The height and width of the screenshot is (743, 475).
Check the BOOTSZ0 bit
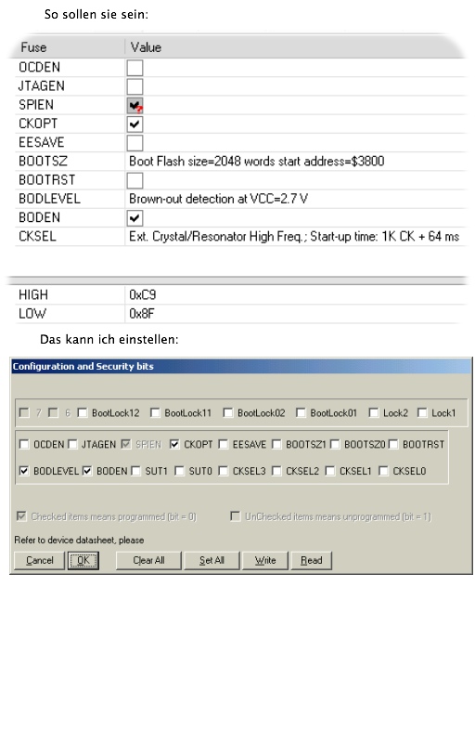pyautogui.click(x=335, y=444)
